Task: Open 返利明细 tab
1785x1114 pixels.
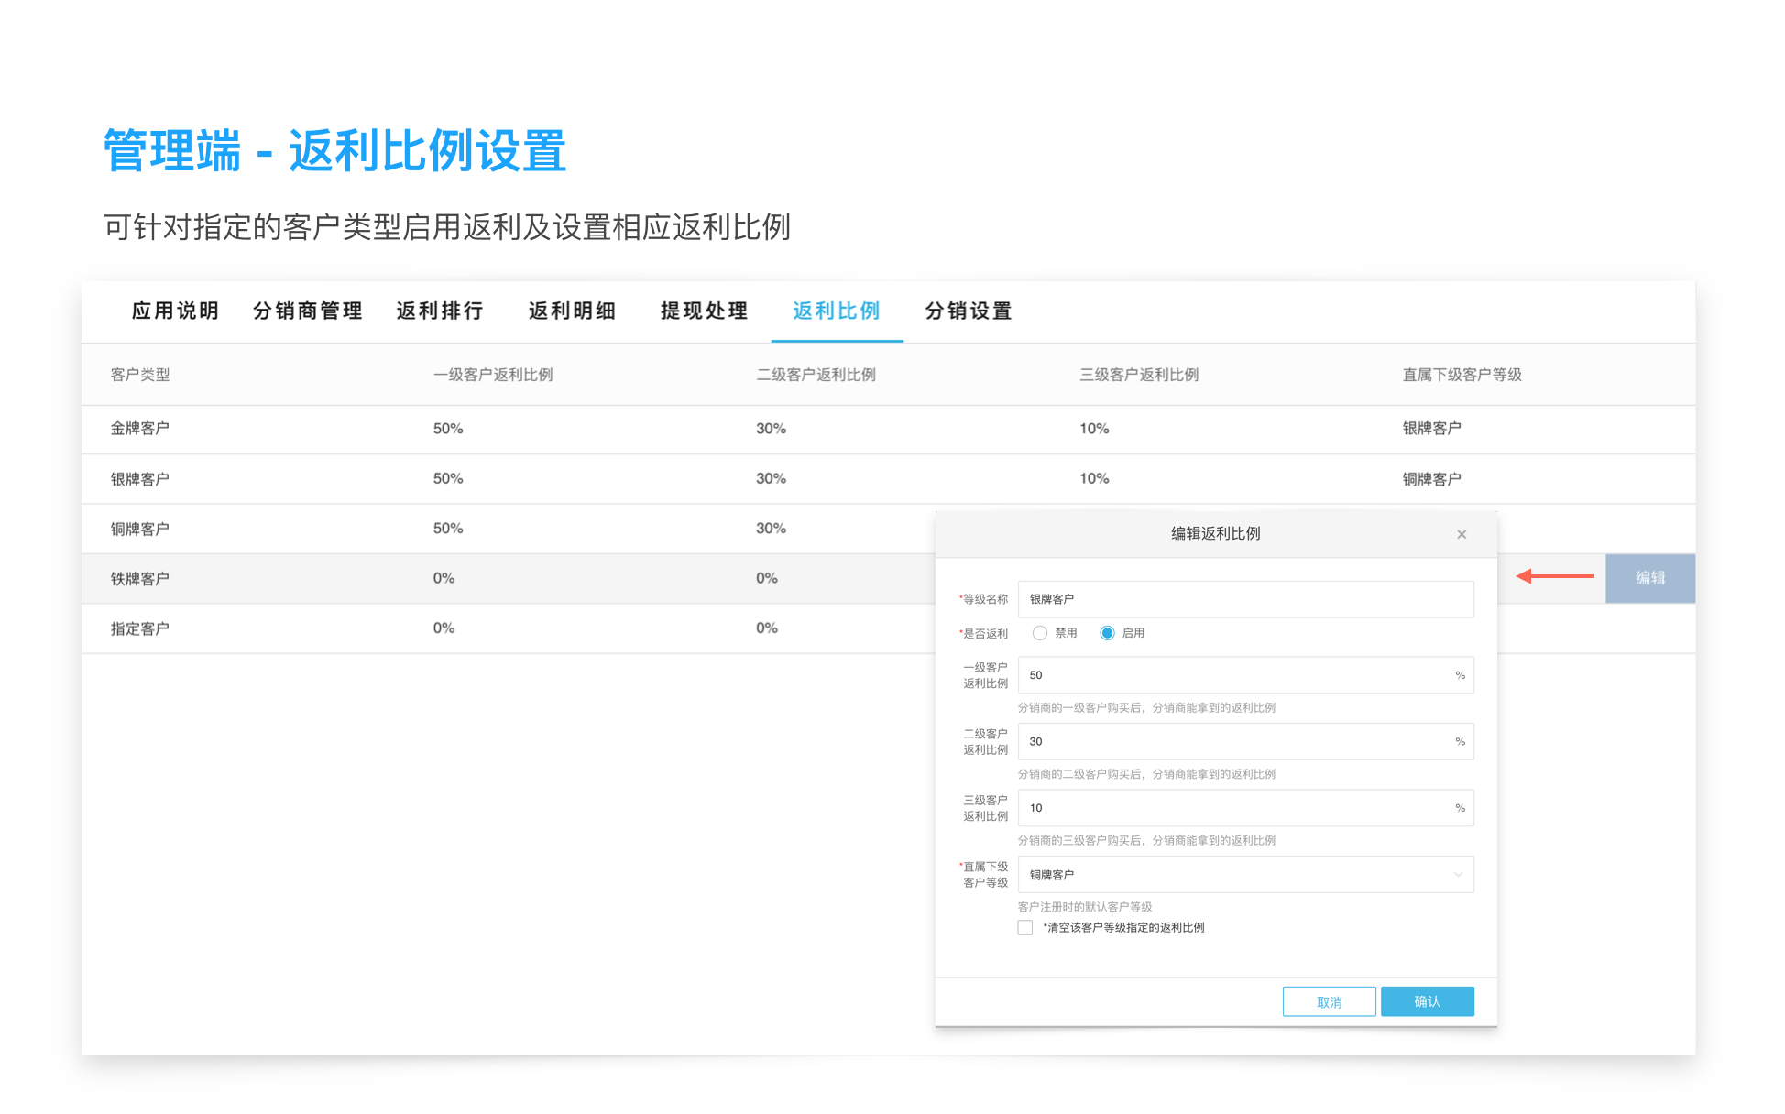Action: 572,311
